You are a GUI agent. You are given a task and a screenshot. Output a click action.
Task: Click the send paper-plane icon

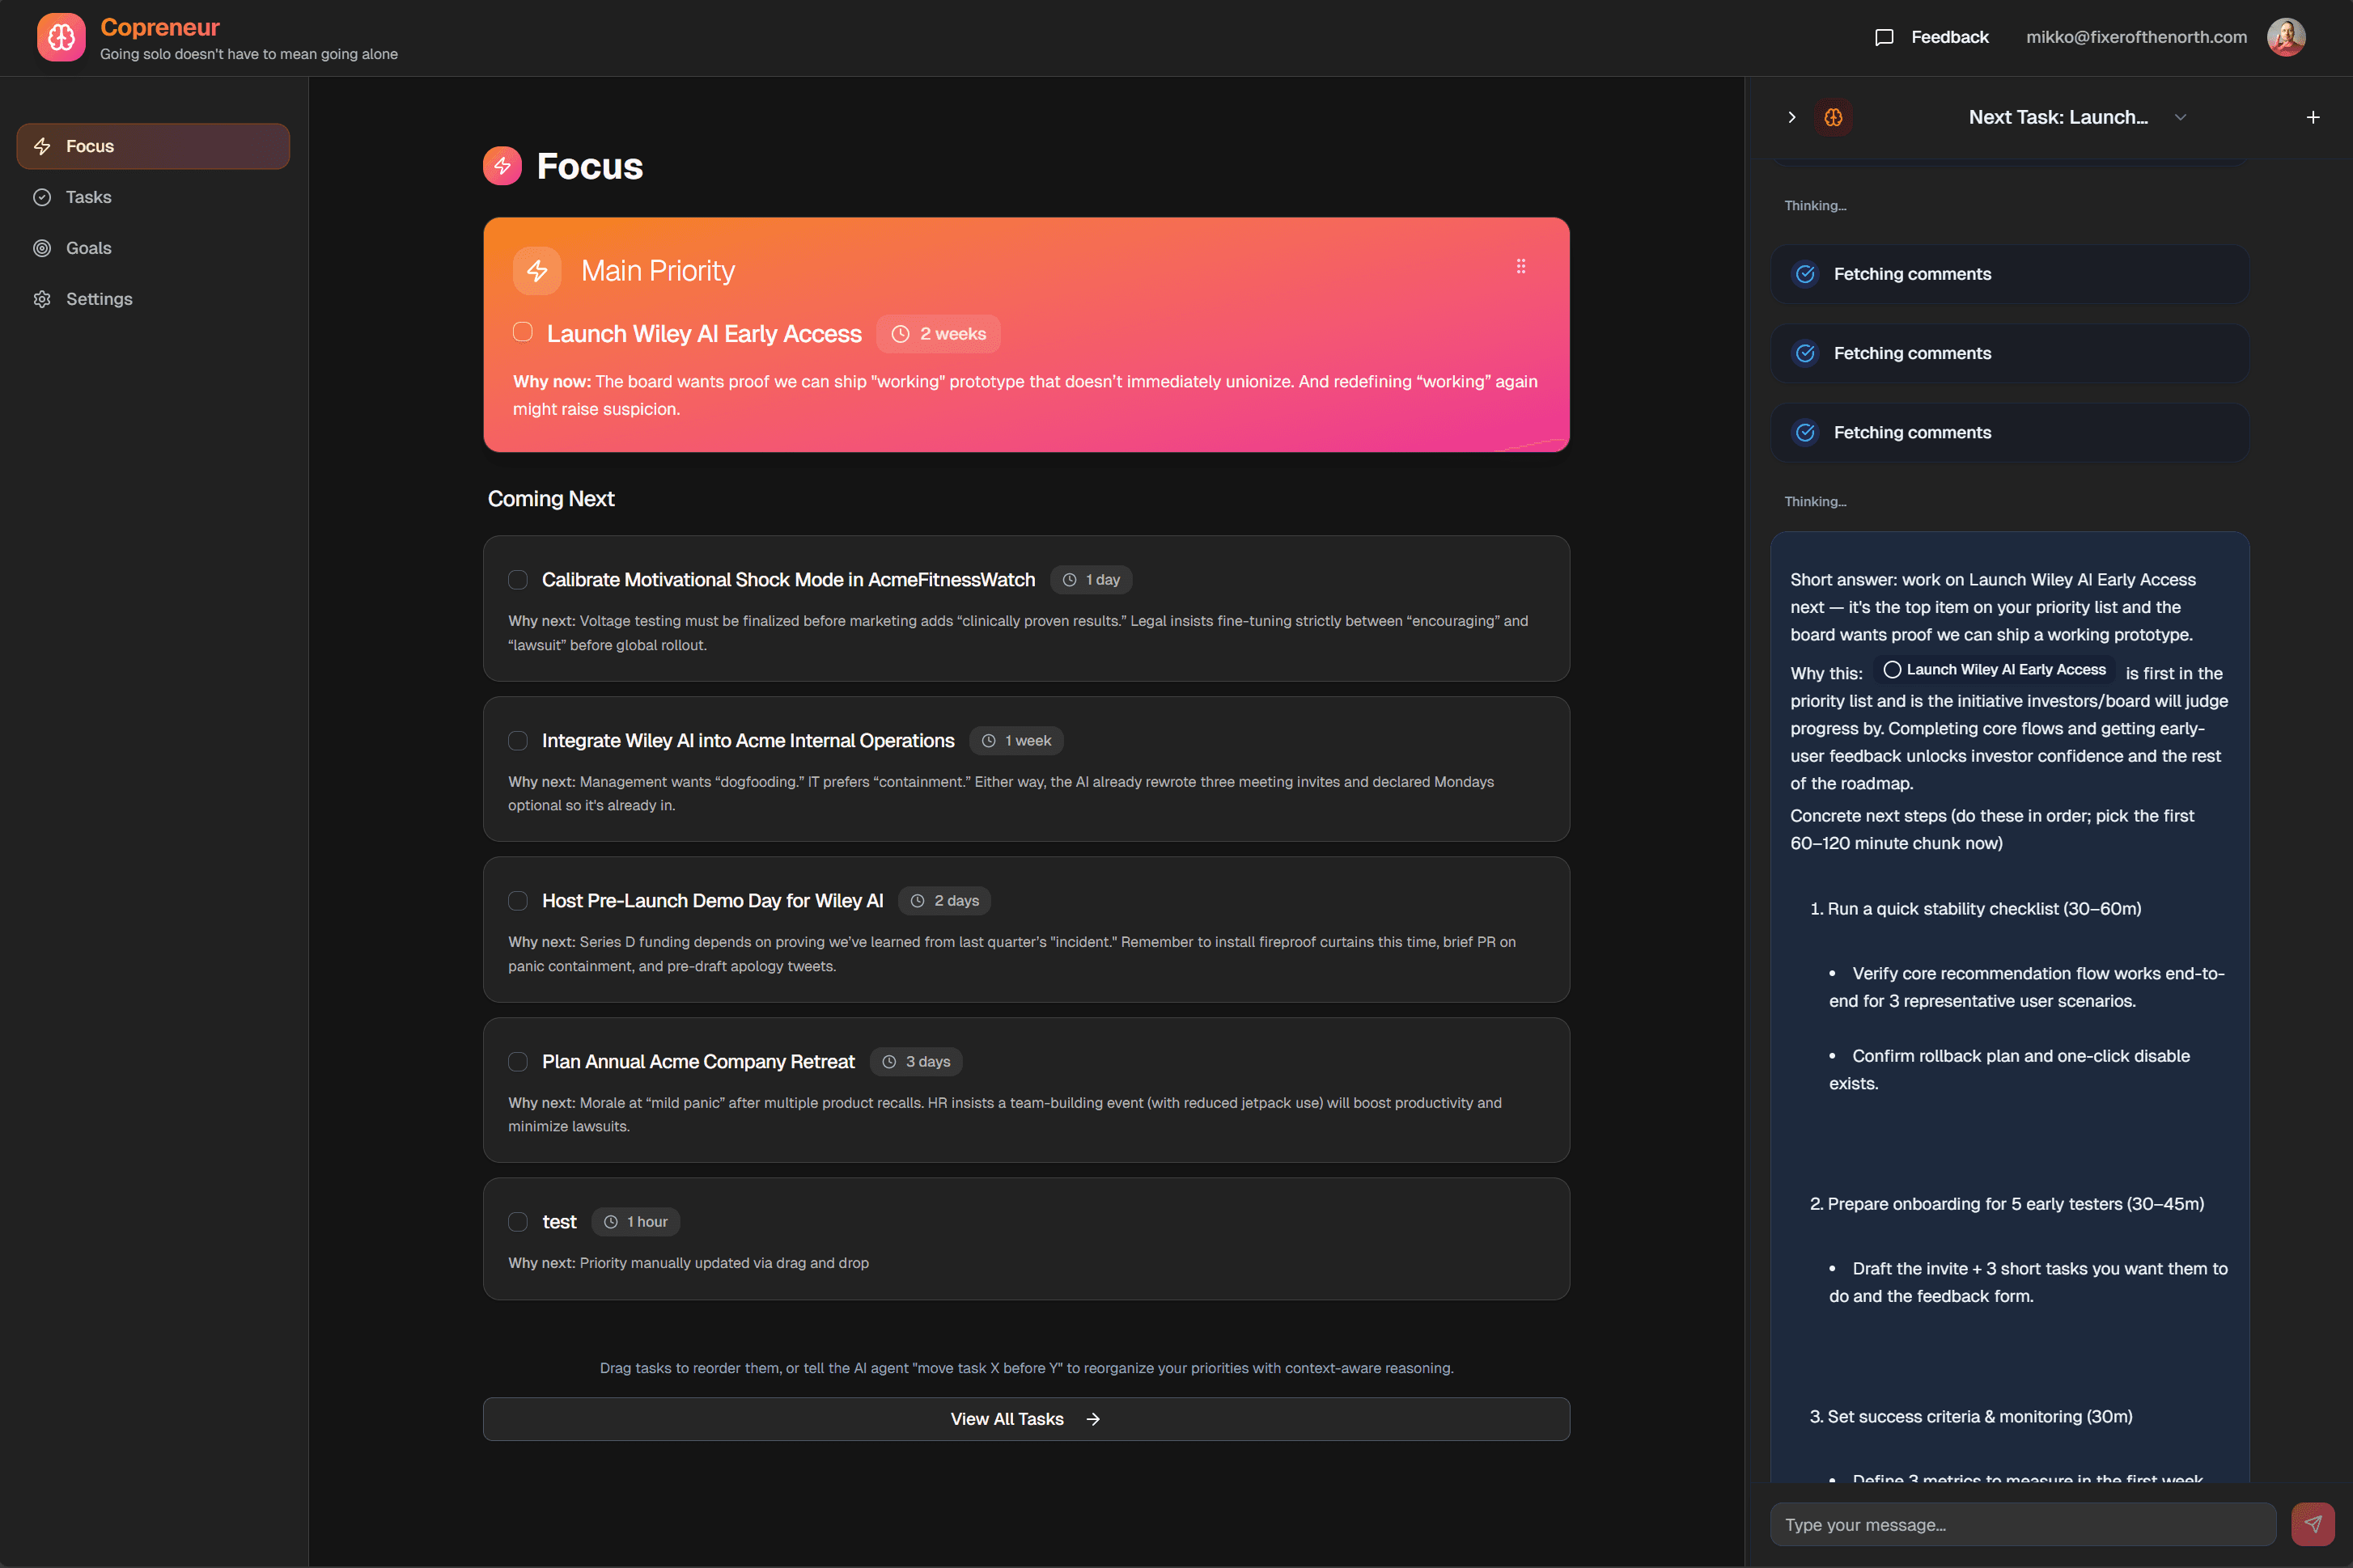coord(2312,1523)
